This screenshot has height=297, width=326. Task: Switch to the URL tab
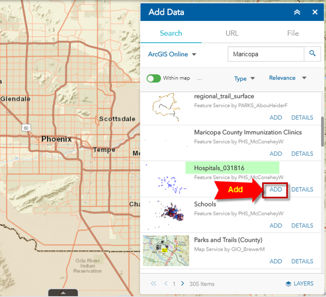point(232,33)
